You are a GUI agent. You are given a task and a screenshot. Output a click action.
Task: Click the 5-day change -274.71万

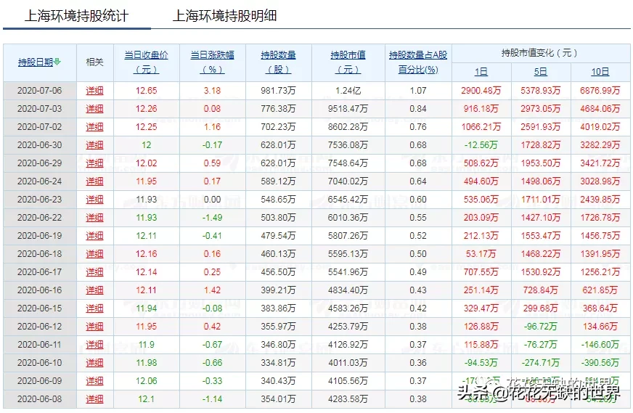point(541,363)
